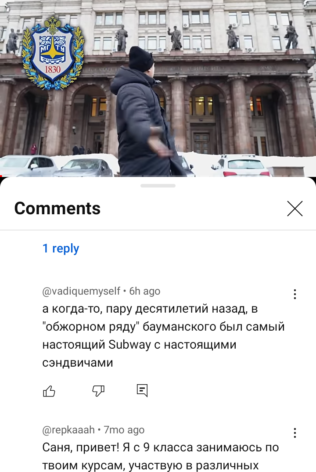Image resolution: width=316 pixels, height=472 pixels.
Task: Grab the comments sheet drag handle
Action: pos(158,186)
